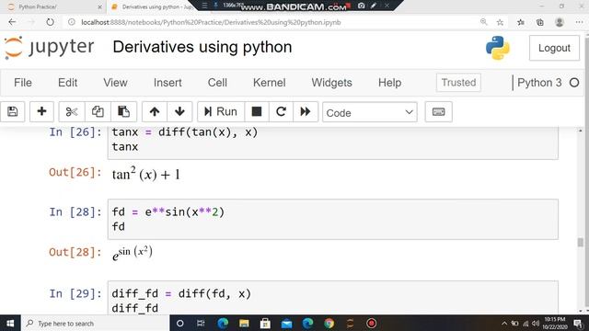Rename the notebook title Derivatives using python
The image size is (589, 331).
202,47
